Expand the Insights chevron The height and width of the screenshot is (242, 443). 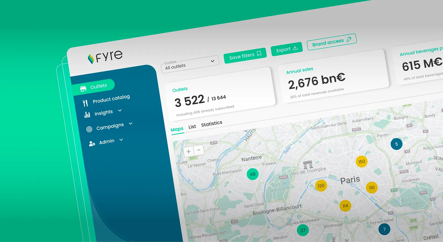point(120,110)
